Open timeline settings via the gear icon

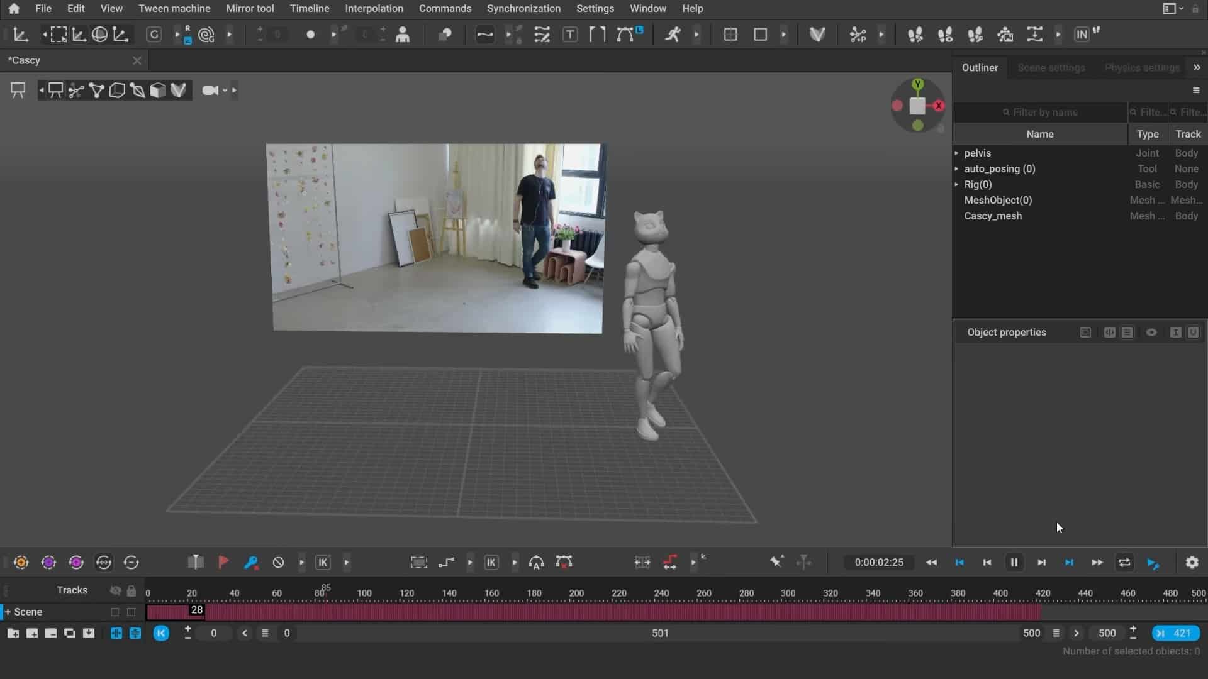(x=1192, y=563)
